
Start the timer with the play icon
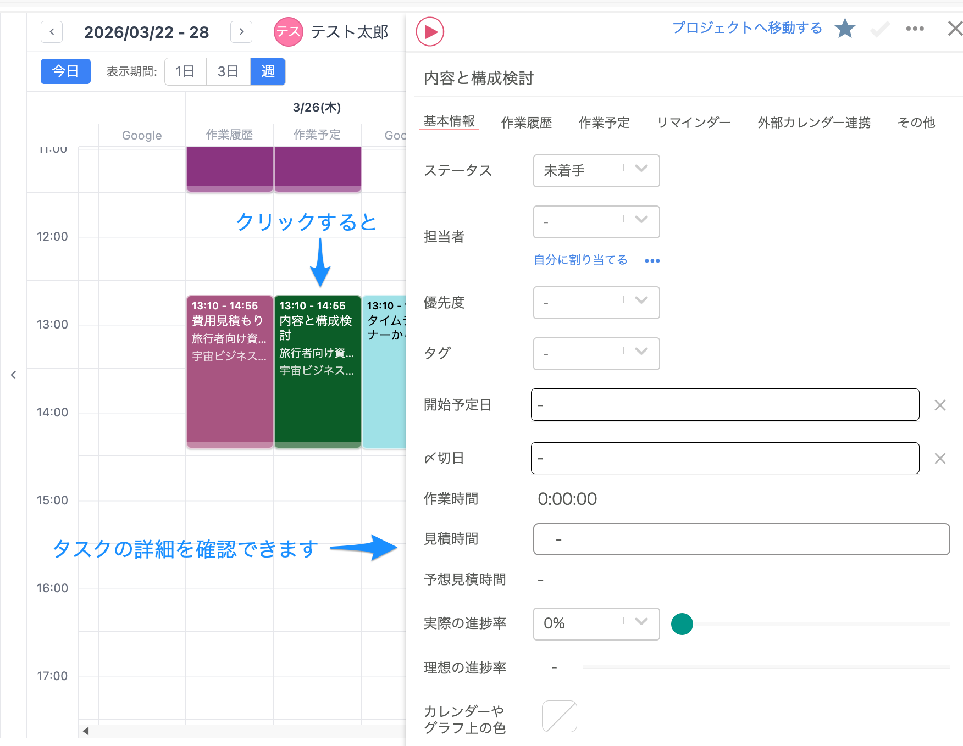(x=429, y=31)
